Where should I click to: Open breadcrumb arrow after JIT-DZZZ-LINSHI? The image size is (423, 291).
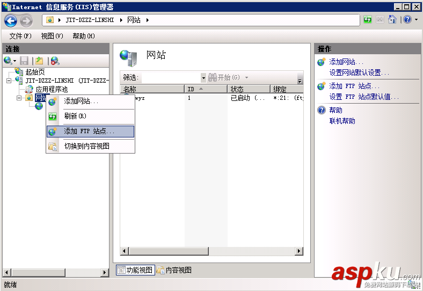121,20
